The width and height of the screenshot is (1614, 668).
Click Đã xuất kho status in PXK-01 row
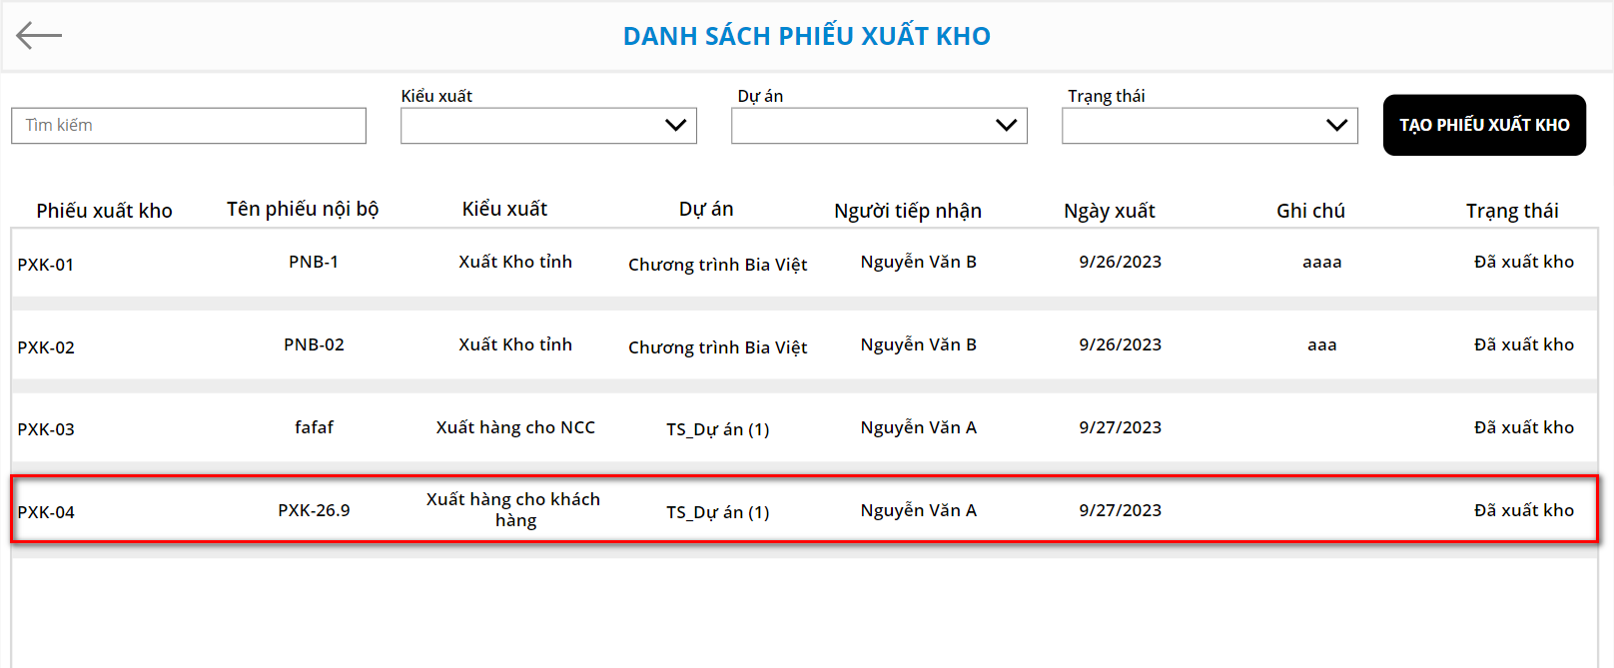click(1524, 262)
